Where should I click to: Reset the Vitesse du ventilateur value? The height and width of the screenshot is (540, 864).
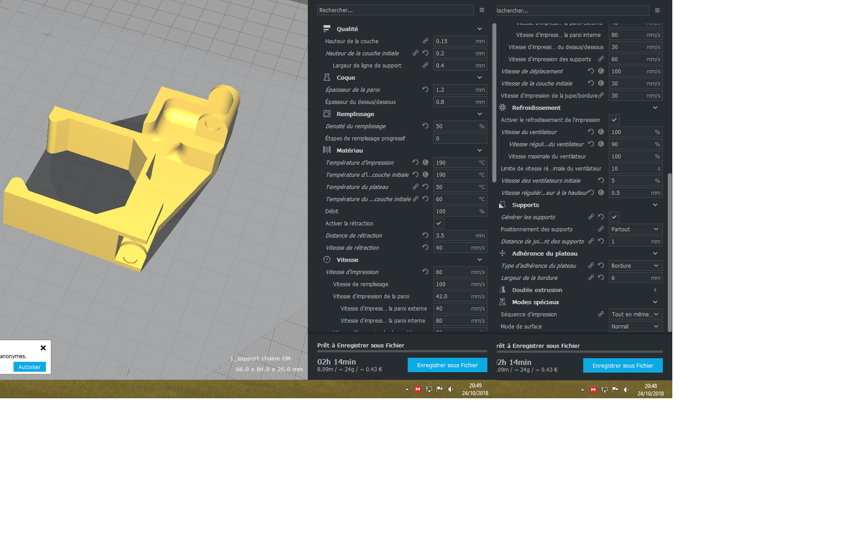[591, 132]
